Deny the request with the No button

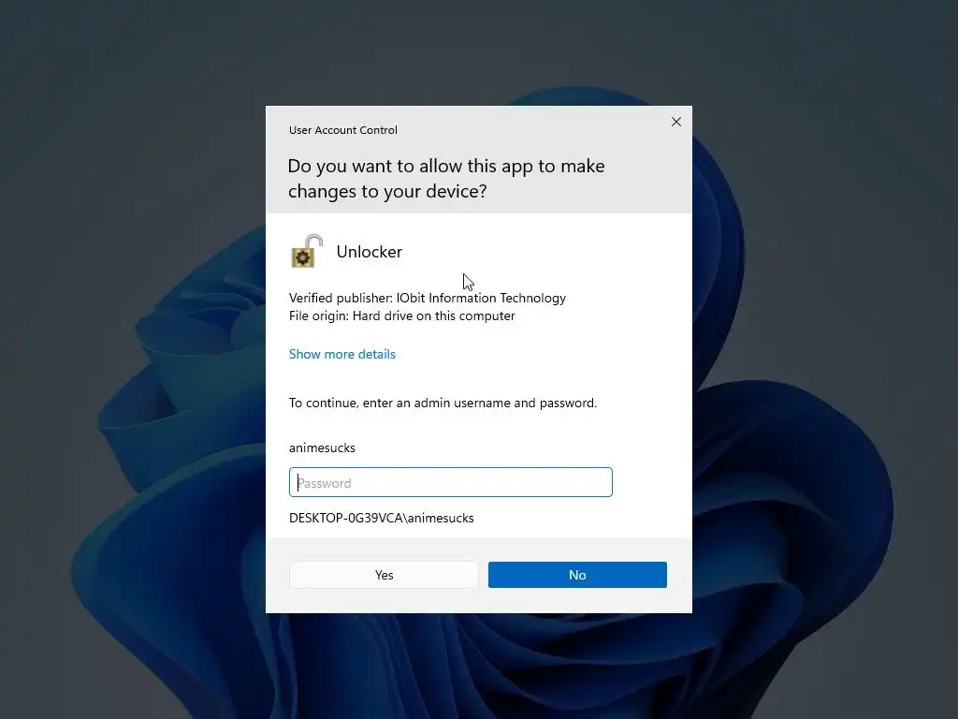577,575
